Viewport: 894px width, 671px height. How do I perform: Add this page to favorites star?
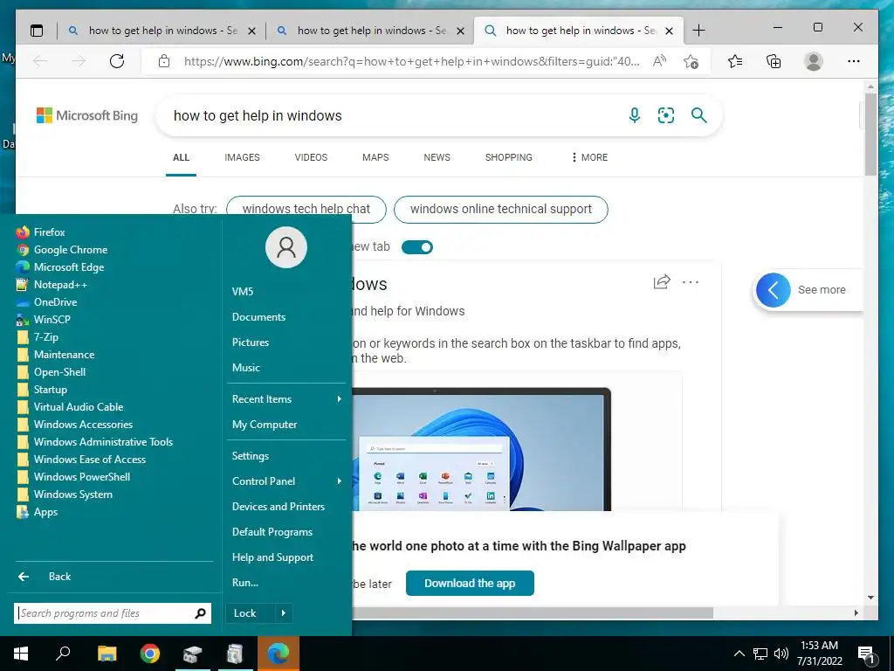[691, 61]
